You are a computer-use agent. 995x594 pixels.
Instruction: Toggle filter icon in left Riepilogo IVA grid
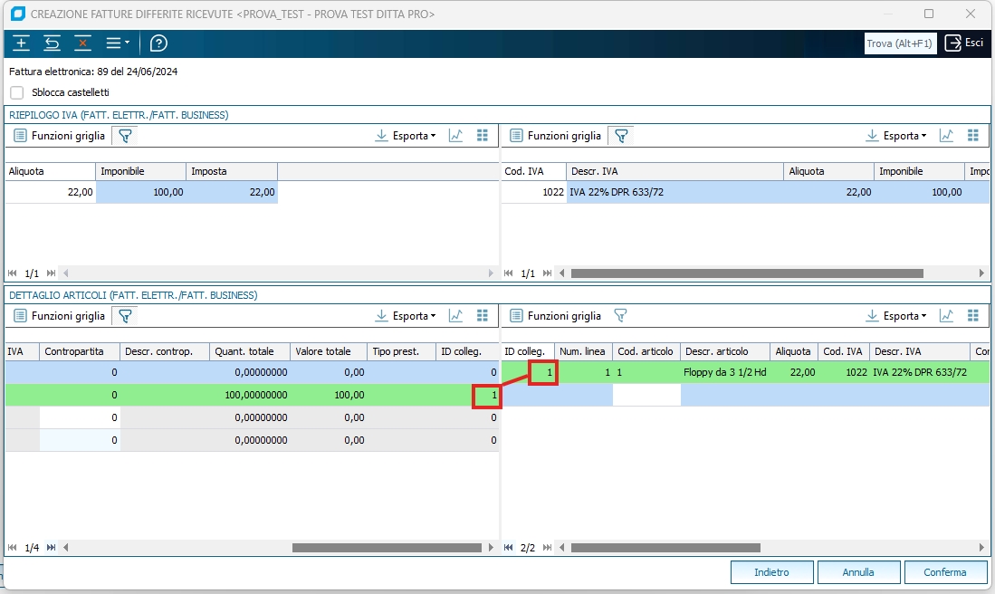[x=126, y=136]
